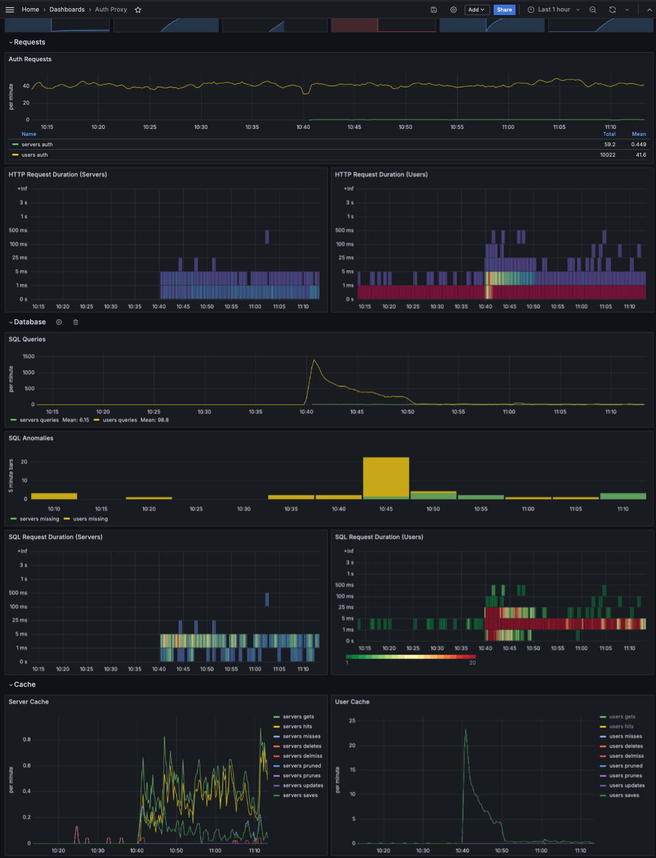Open dashboard settings with the gear icon
Image resolution: width=656 pixels, height=858 pixels.
click(453, 9)
